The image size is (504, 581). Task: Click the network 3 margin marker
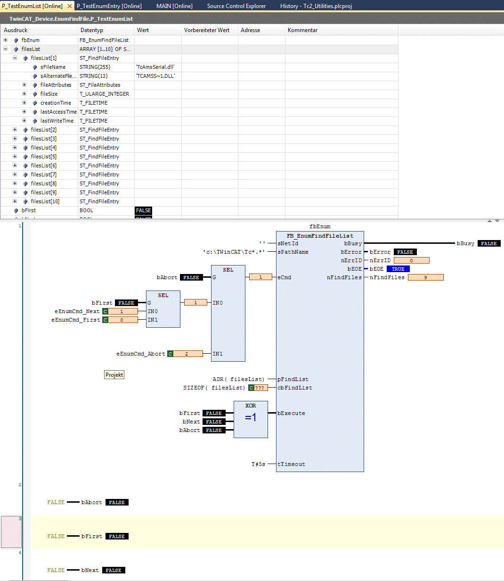pos(11,531)
